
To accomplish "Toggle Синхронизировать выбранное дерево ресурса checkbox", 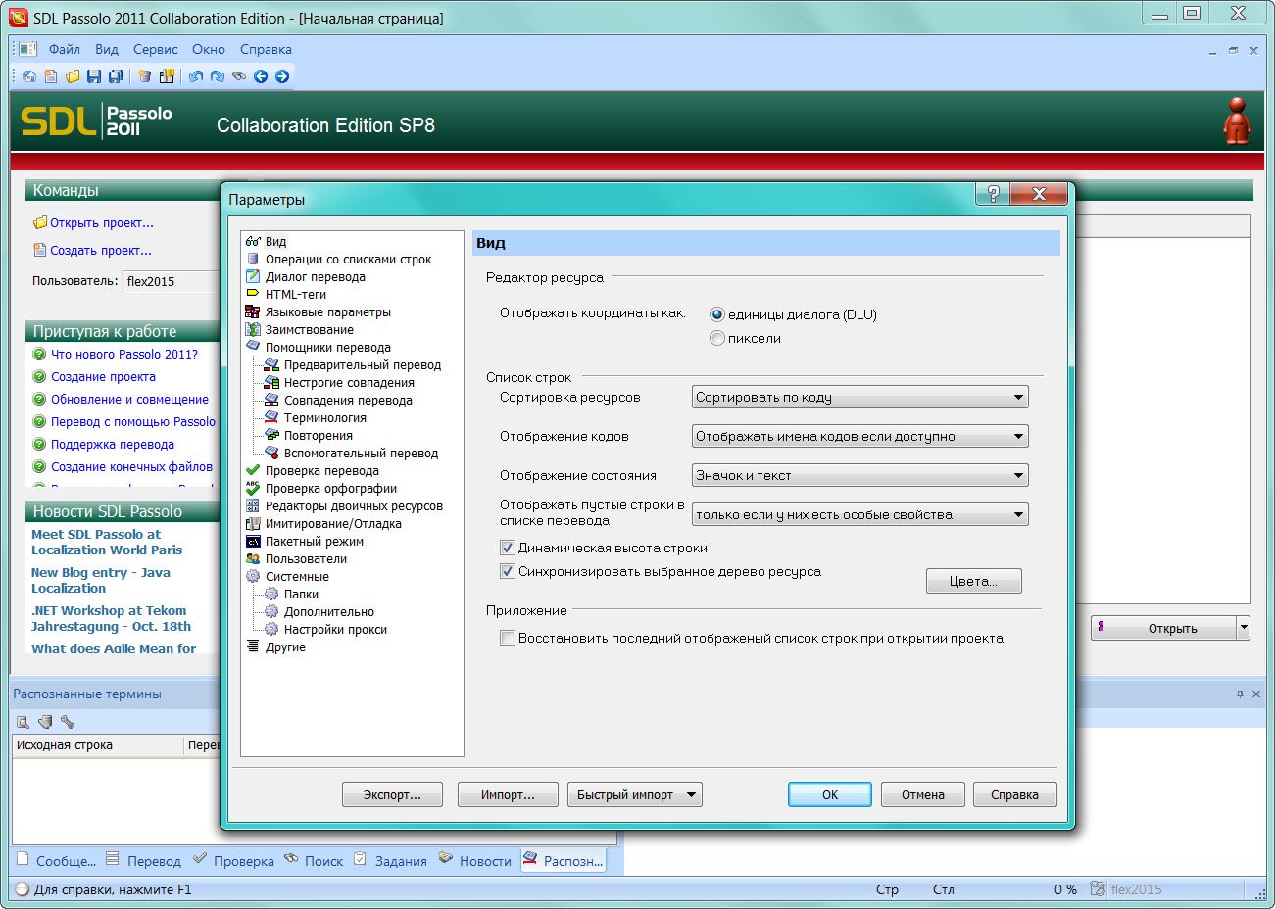I will [508, 571].
